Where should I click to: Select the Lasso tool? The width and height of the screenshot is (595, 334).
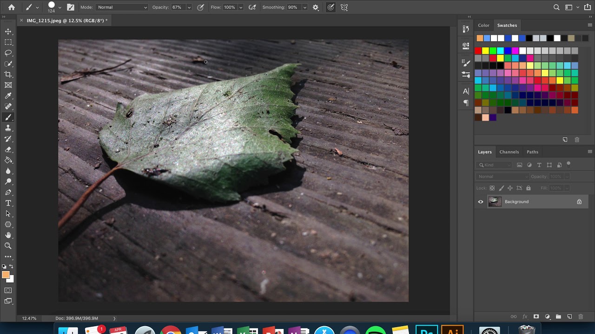(x=8, y=53)
